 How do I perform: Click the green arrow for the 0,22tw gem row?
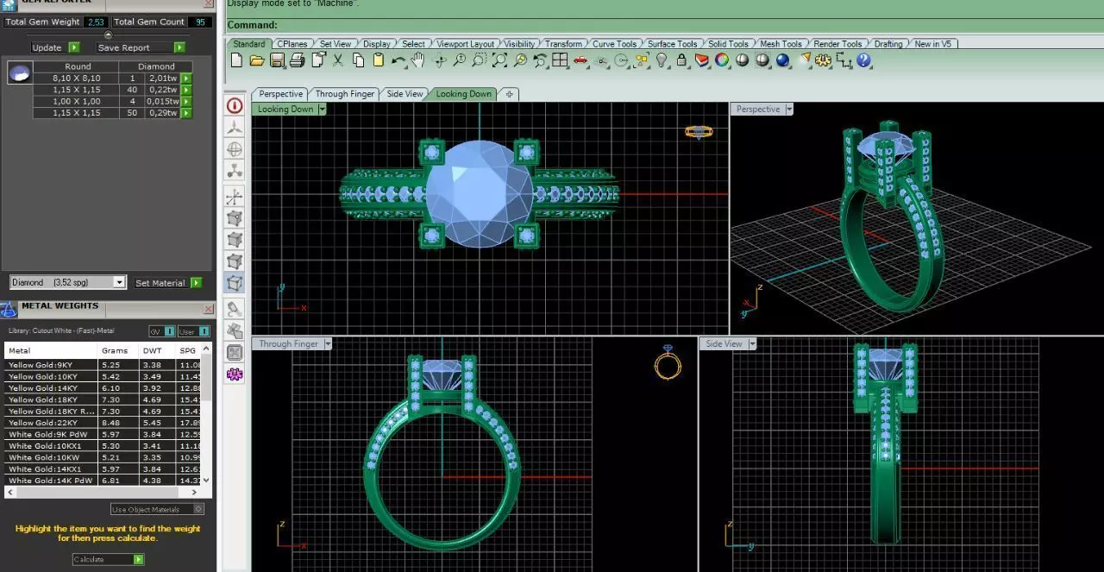click(x=185, y=90)
